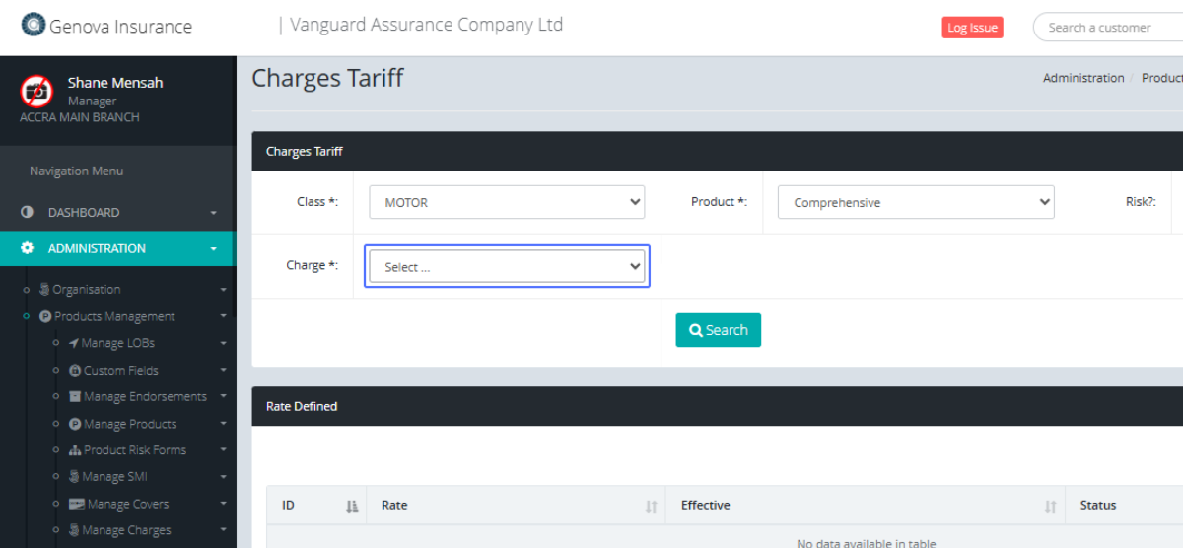Click Shane Mensah's profile avatar
This screenshot has width=1183, height=548.
coord(36,92)
